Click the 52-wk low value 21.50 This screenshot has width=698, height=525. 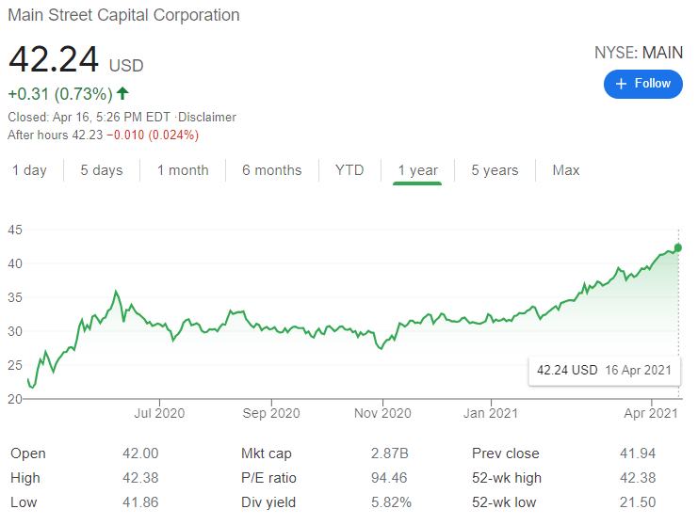point(638,502)
